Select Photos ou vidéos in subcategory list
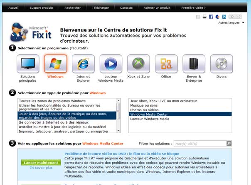The image size is (251, 185). pos(180,110)
